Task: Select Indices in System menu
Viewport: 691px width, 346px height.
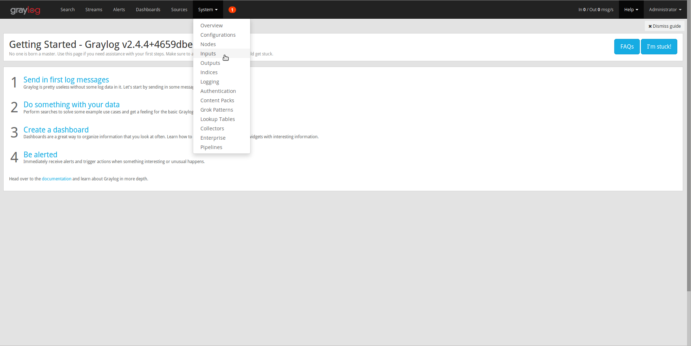Action: click(222, 72)
